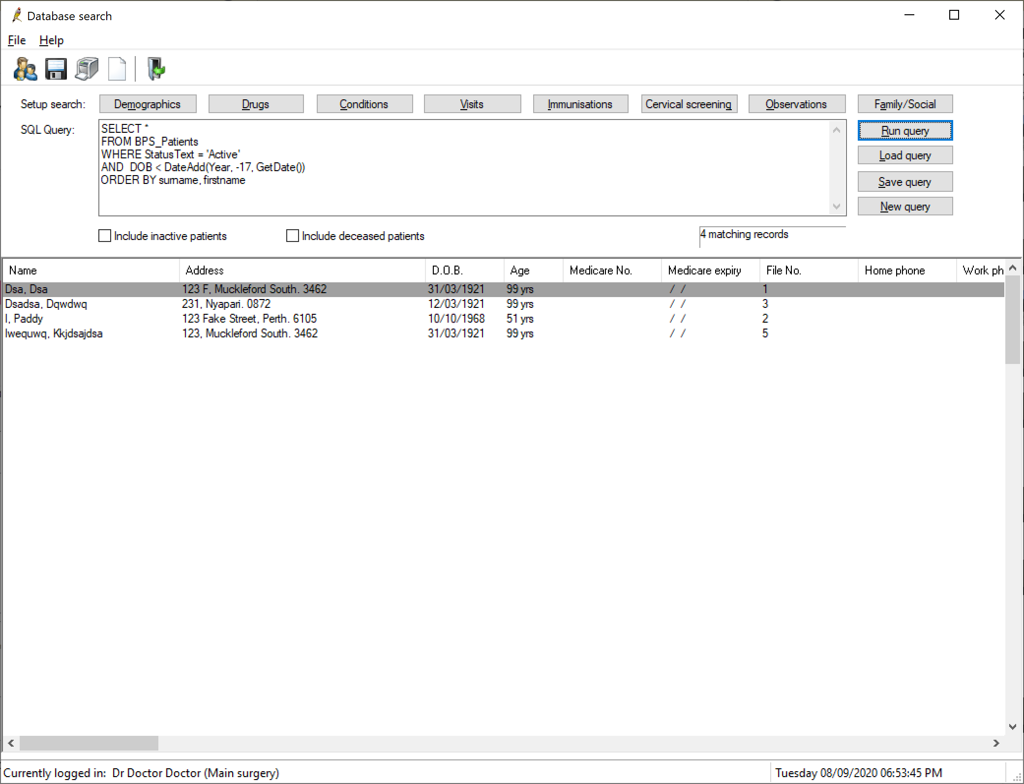
Task: Click the printer toolbar icon
Action: [x=87, y=68]
